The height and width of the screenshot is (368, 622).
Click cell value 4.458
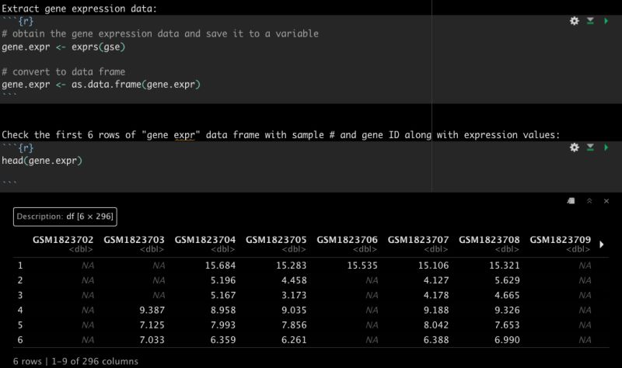(x=294, y=280)
